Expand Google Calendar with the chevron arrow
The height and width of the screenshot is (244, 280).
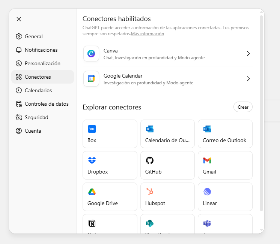248,79
